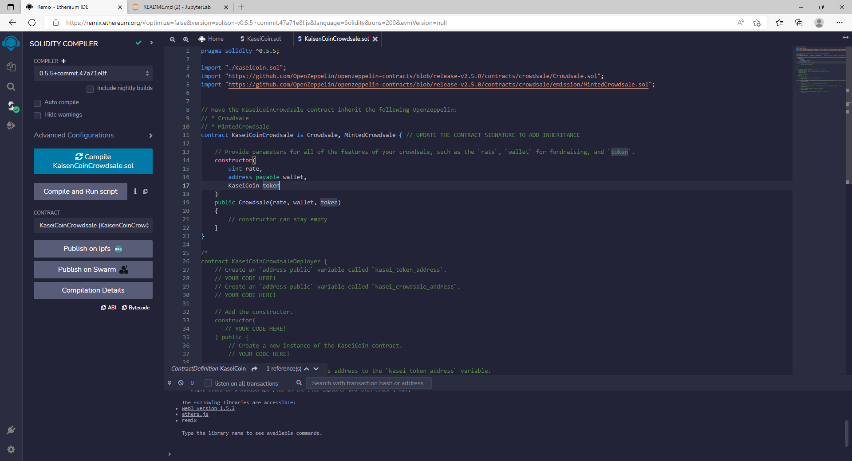Zoom out the editor font
The width and height of the screenshot is (852, 461).
pos(173,39)
